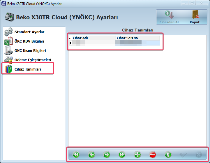Click the grayed-out checkmark save icon
210x163 pixels.
click(x=183, y=155)
